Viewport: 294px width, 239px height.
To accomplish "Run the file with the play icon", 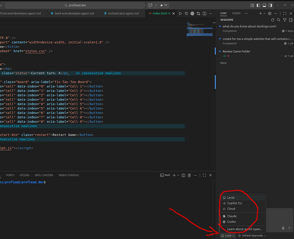I will (180, 14).
